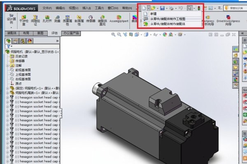Select 历史记录 in the feature tree
The height and width of the screenshot is (164, 247).
21,56
